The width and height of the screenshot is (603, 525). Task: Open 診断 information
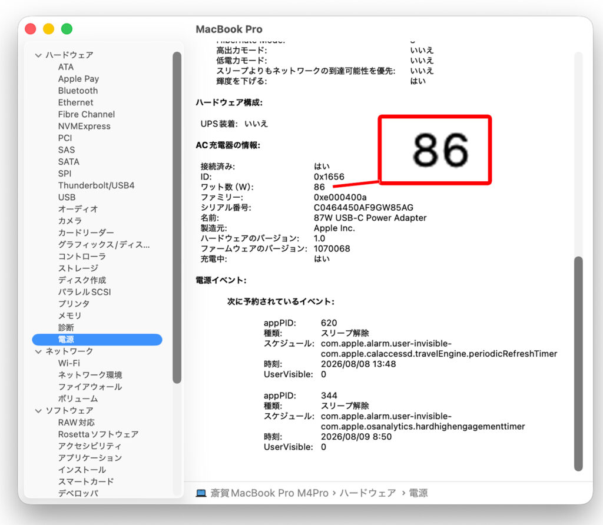pyautogui.click(x=66, y=328)
